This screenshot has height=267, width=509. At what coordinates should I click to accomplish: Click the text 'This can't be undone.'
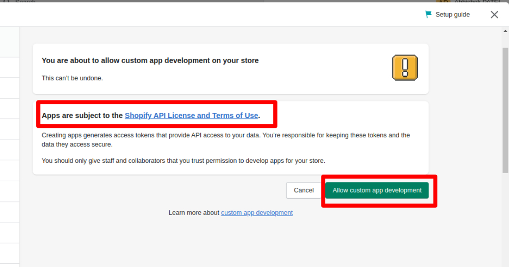click(x=72, y=78)
